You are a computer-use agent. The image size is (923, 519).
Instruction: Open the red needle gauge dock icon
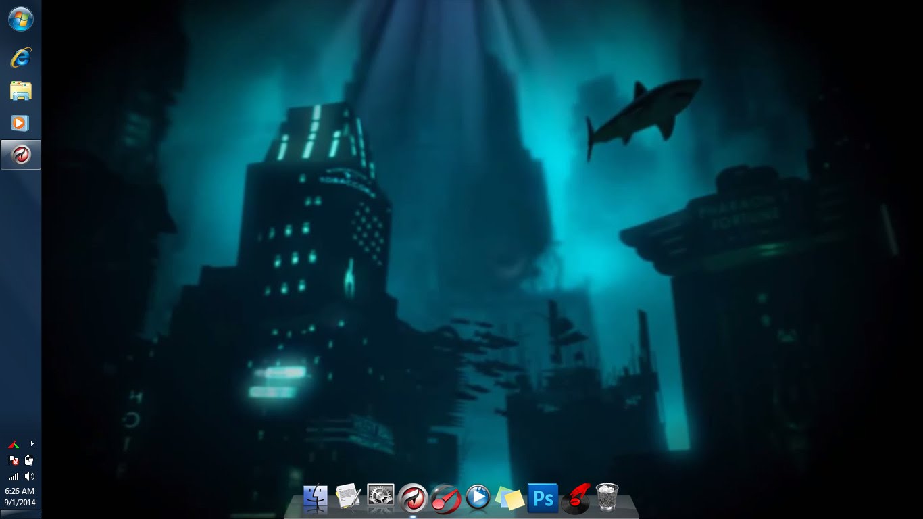click(446, 499)
